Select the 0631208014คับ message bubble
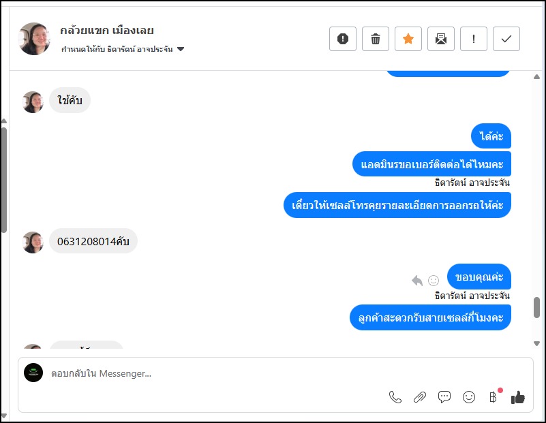546x423 pixels. [x=93, y=241]
